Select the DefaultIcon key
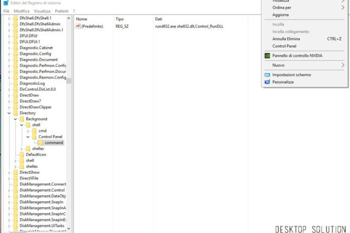The height and width of the screenshot is (233, 350). (36, 154)
